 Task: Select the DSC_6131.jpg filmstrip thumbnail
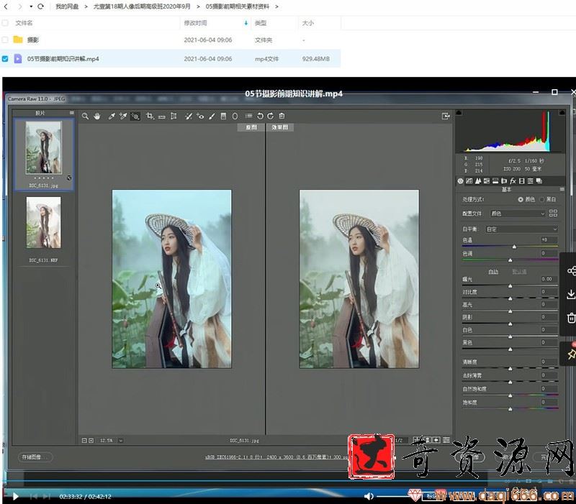[44, 147]
